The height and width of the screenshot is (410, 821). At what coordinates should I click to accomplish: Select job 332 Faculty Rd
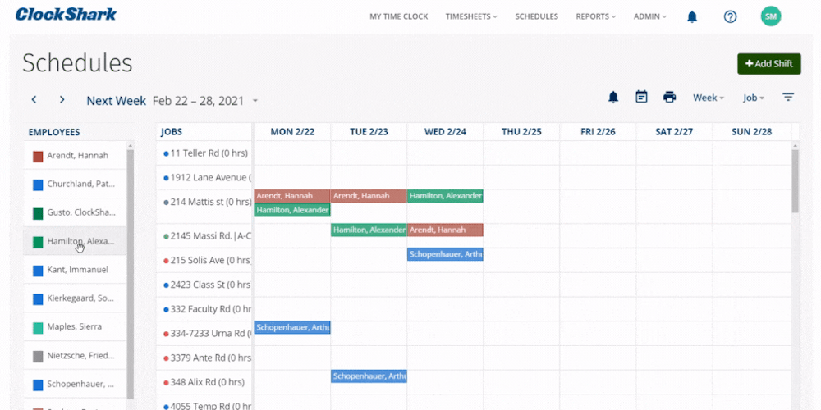(204, 309)
